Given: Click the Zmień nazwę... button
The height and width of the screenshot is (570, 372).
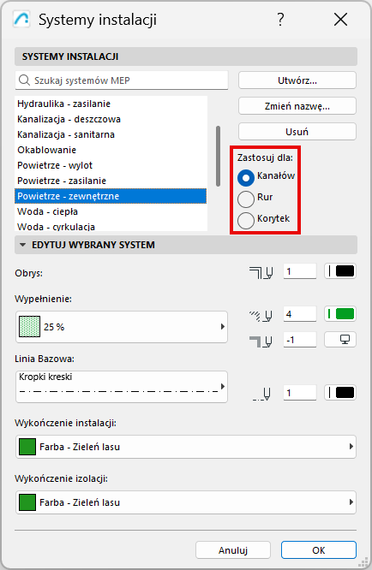Looking at the screenshot, I should pos(297,106).
